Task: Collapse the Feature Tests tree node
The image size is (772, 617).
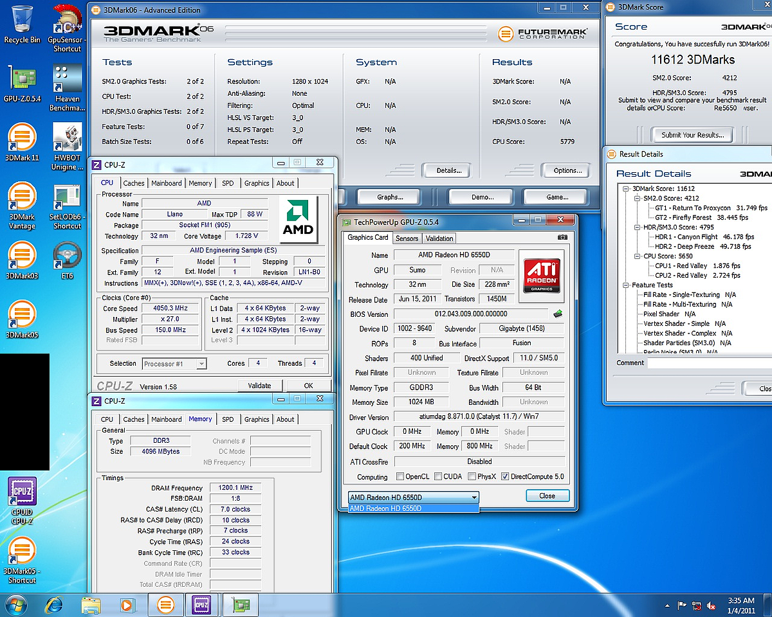Action: (x=627, y=285)
